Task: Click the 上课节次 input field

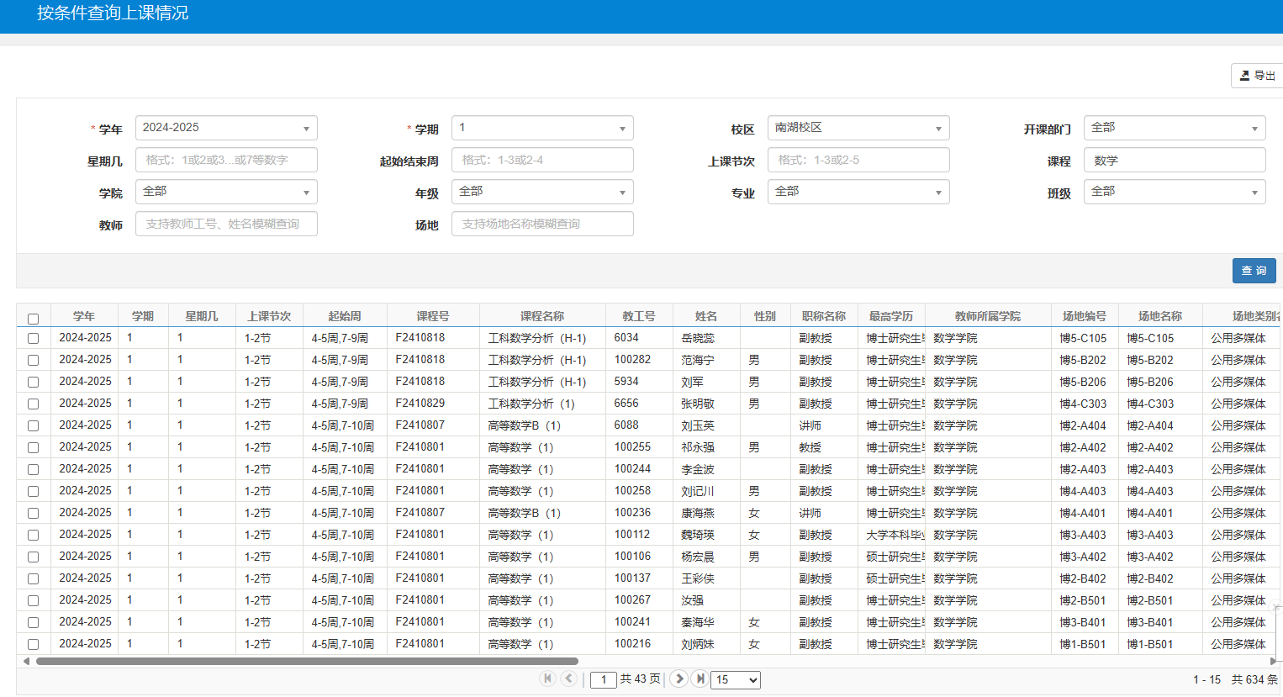Action: 858,160
